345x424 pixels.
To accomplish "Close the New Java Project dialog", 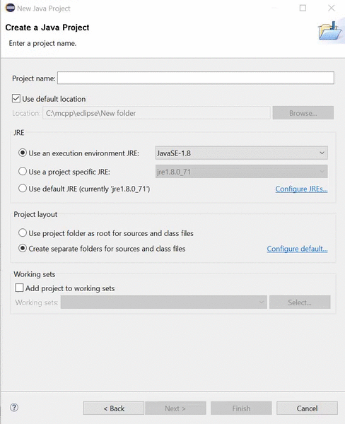I will pyautogui.click(x=331, y=8).
